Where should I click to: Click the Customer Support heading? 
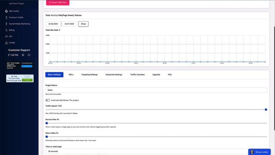19,50
